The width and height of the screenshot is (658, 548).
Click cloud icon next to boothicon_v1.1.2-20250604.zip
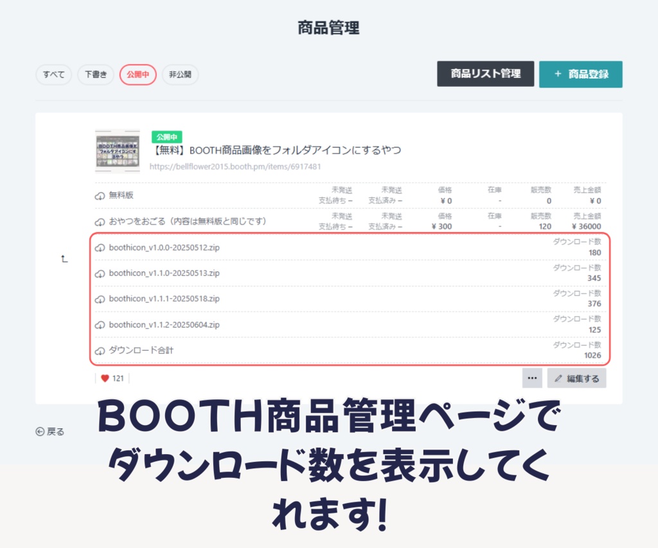[100, 325]
